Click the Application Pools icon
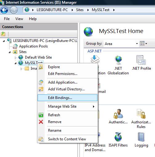 [15, 46]
